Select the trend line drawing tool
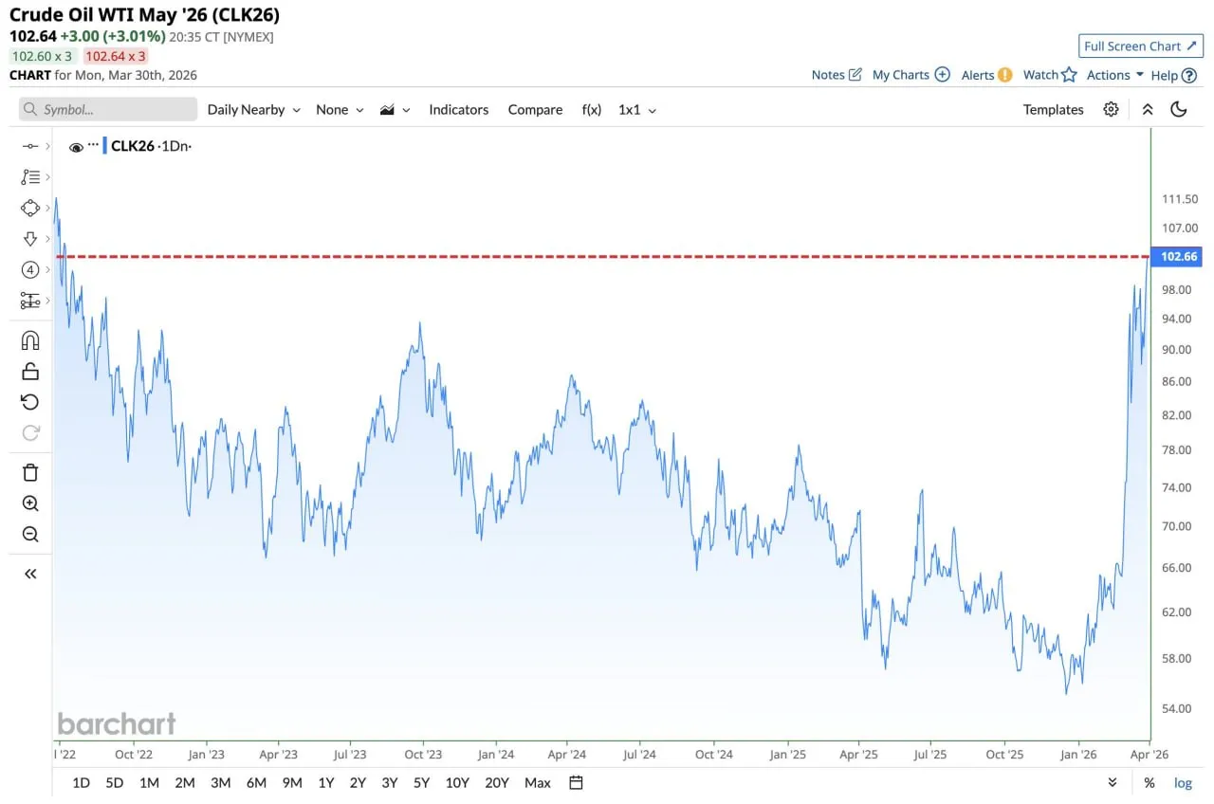This screenshot has width=1214, height=804. point(30,146)
